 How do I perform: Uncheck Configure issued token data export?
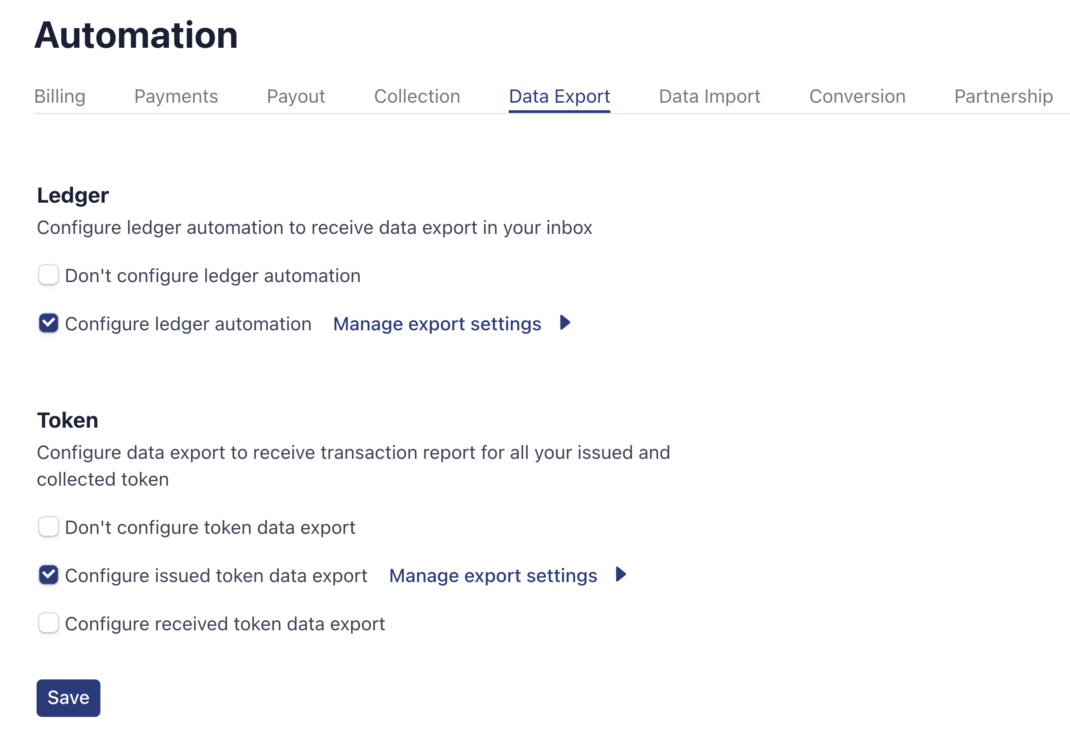[49, 575]
